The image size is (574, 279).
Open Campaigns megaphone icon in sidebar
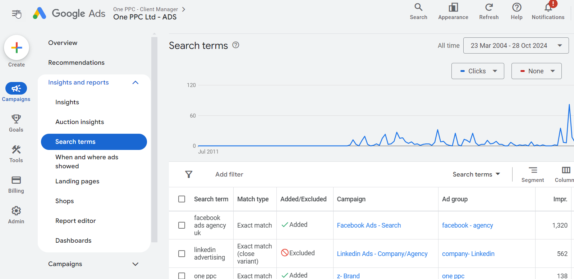tap(16, 88)
